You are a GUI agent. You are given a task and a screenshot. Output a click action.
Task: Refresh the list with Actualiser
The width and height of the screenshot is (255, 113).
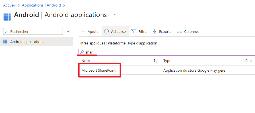pos(116,31)
